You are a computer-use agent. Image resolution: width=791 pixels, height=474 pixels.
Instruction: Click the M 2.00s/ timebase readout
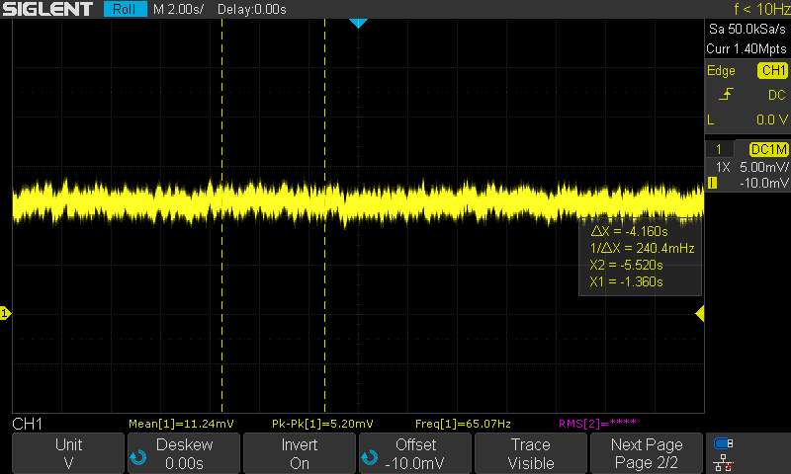coord(178,9)
